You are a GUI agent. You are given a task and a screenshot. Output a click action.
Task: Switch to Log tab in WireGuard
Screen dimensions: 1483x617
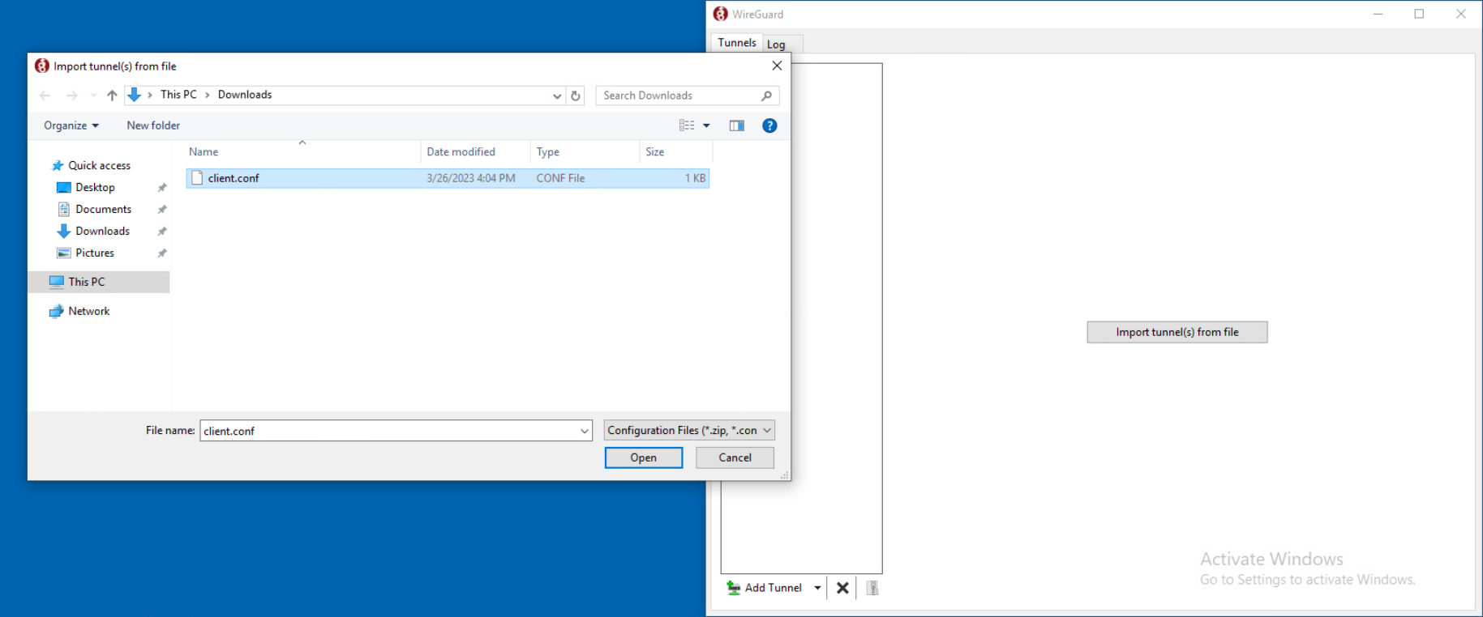pos(776,45)
